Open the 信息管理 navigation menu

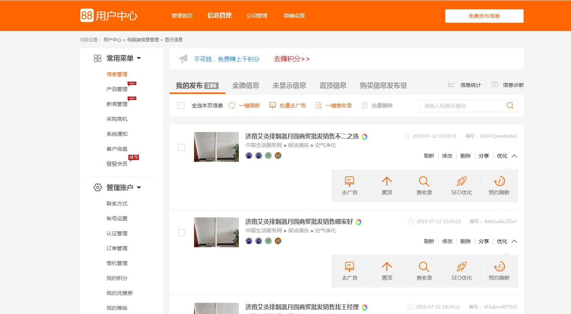219,15
